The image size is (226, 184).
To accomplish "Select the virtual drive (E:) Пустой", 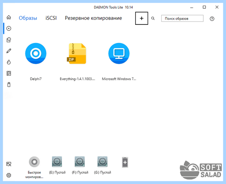I will tap(57, 162).
